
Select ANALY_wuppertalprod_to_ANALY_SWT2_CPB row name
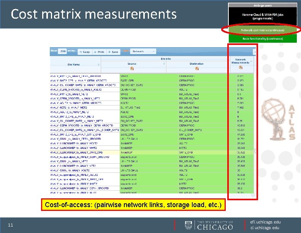click(x=77, y=179)
